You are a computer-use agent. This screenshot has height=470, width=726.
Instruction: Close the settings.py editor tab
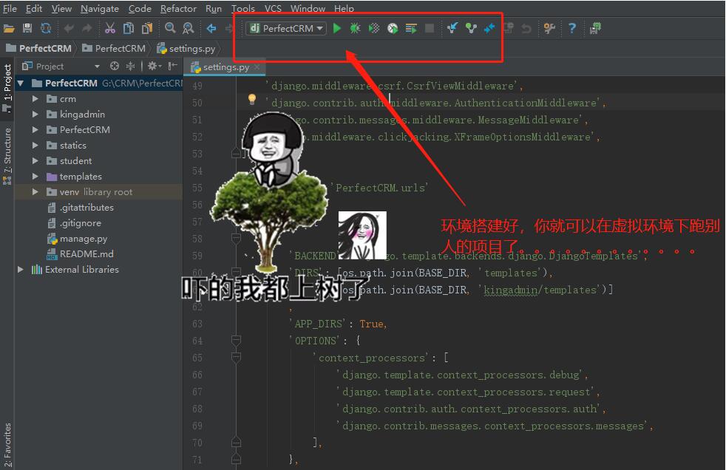(257, 67)
